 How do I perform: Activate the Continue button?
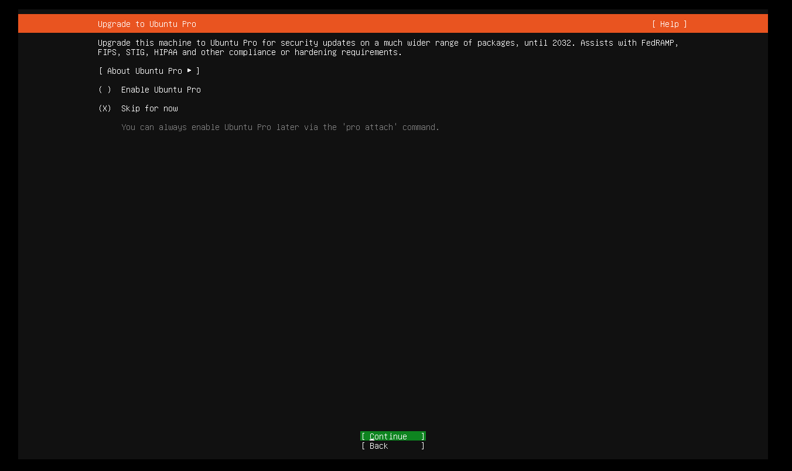pos(393,436)
